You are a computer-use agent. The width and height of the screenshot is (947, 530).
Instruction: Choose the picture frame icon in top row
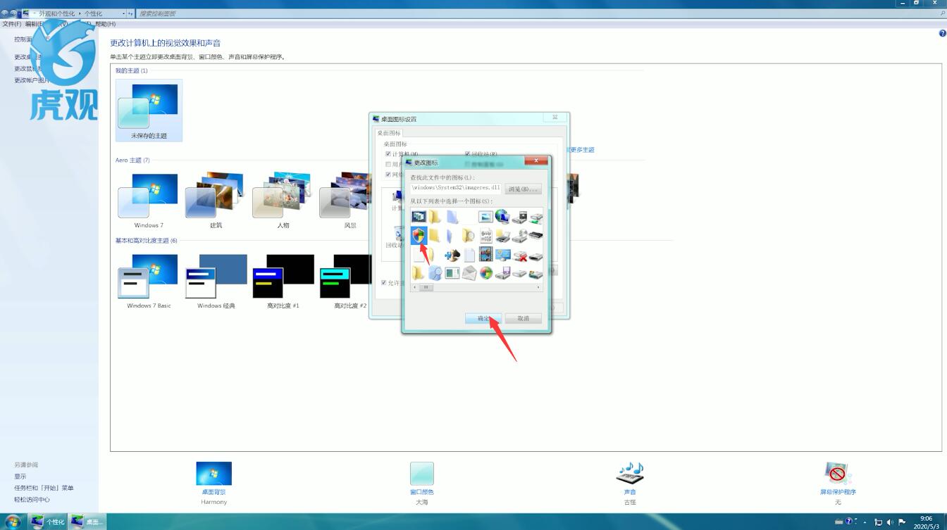click(x=485, y=217)
